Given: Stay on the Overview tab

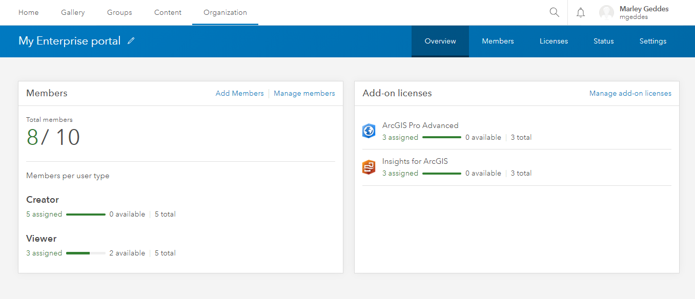Looking at the screenshot, I should 440,41.
